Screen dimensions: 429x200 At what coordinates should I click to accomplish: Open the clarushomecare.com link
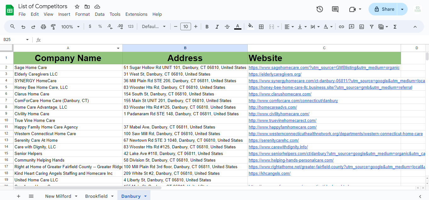click(x=280, y=94)
